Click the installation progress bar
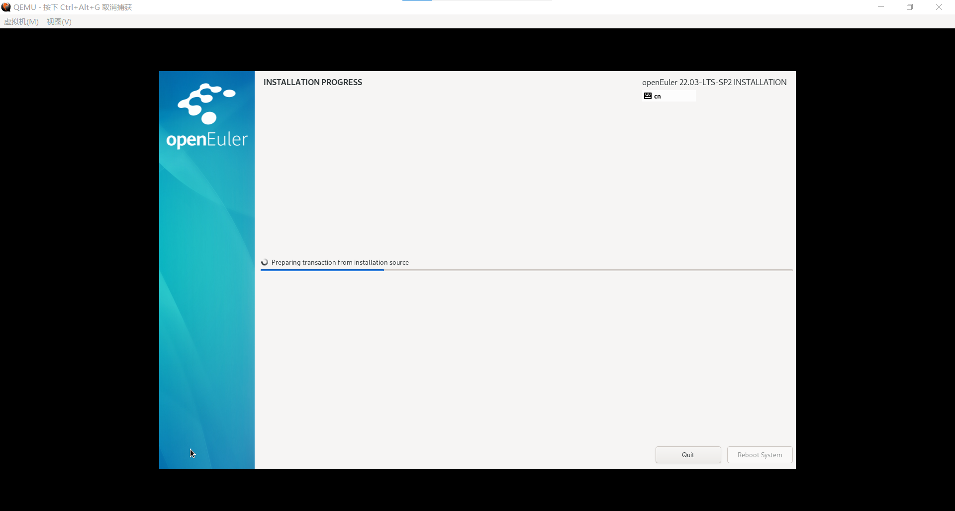Viewport: 955px width, 511px height. [526, 270]
